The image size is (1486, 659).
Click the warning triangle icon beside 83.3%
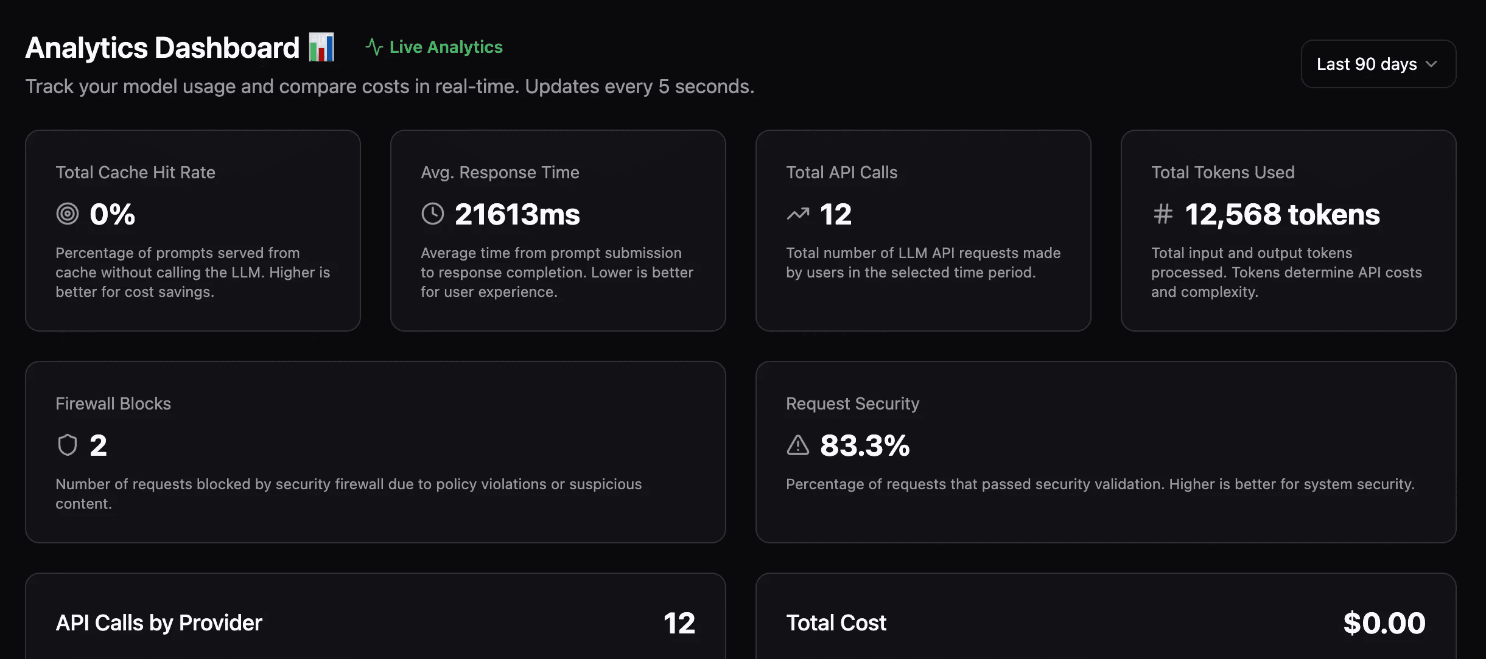797,445
